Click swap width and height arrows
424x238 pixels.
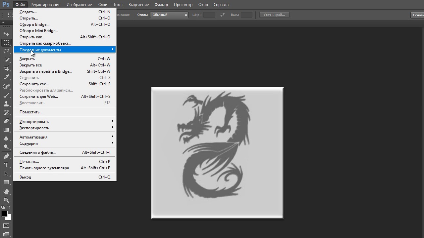[x=223, y=15]
